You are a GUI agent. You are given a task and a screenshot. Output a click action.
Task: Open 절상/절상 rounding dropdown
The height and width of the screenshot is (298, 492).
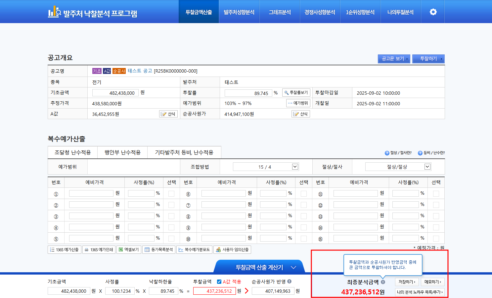[x=398, y=167]
